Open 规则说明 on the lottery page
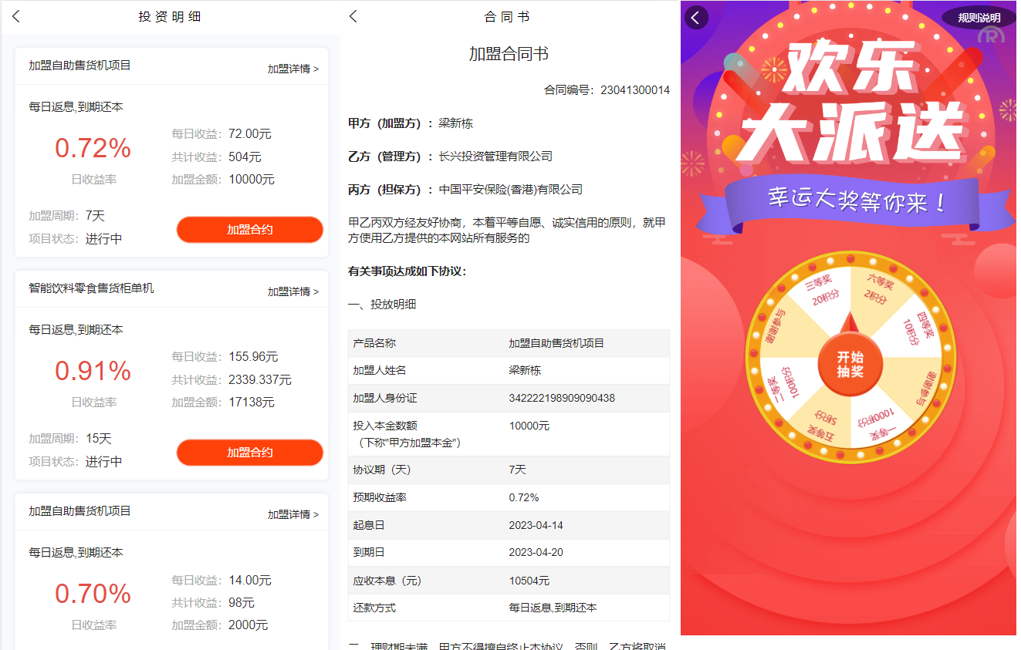 pos(978,18)
